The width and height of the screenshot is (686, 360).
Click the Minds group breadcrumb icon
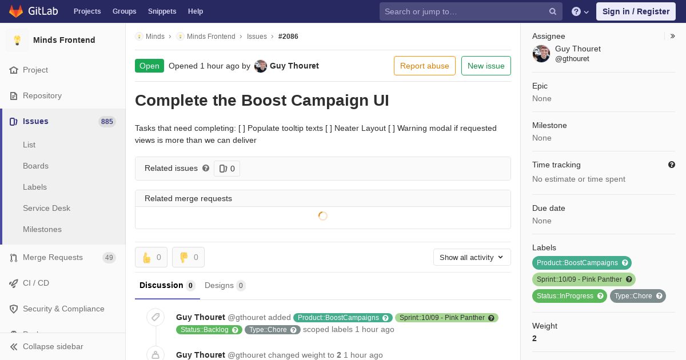pos(139,36)
